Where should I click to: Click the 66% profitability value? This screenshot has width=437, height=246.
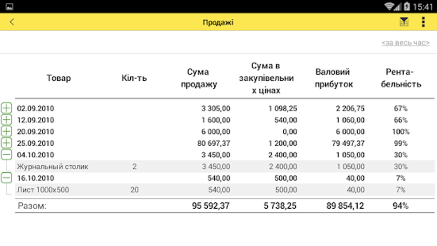click(401, 120)
